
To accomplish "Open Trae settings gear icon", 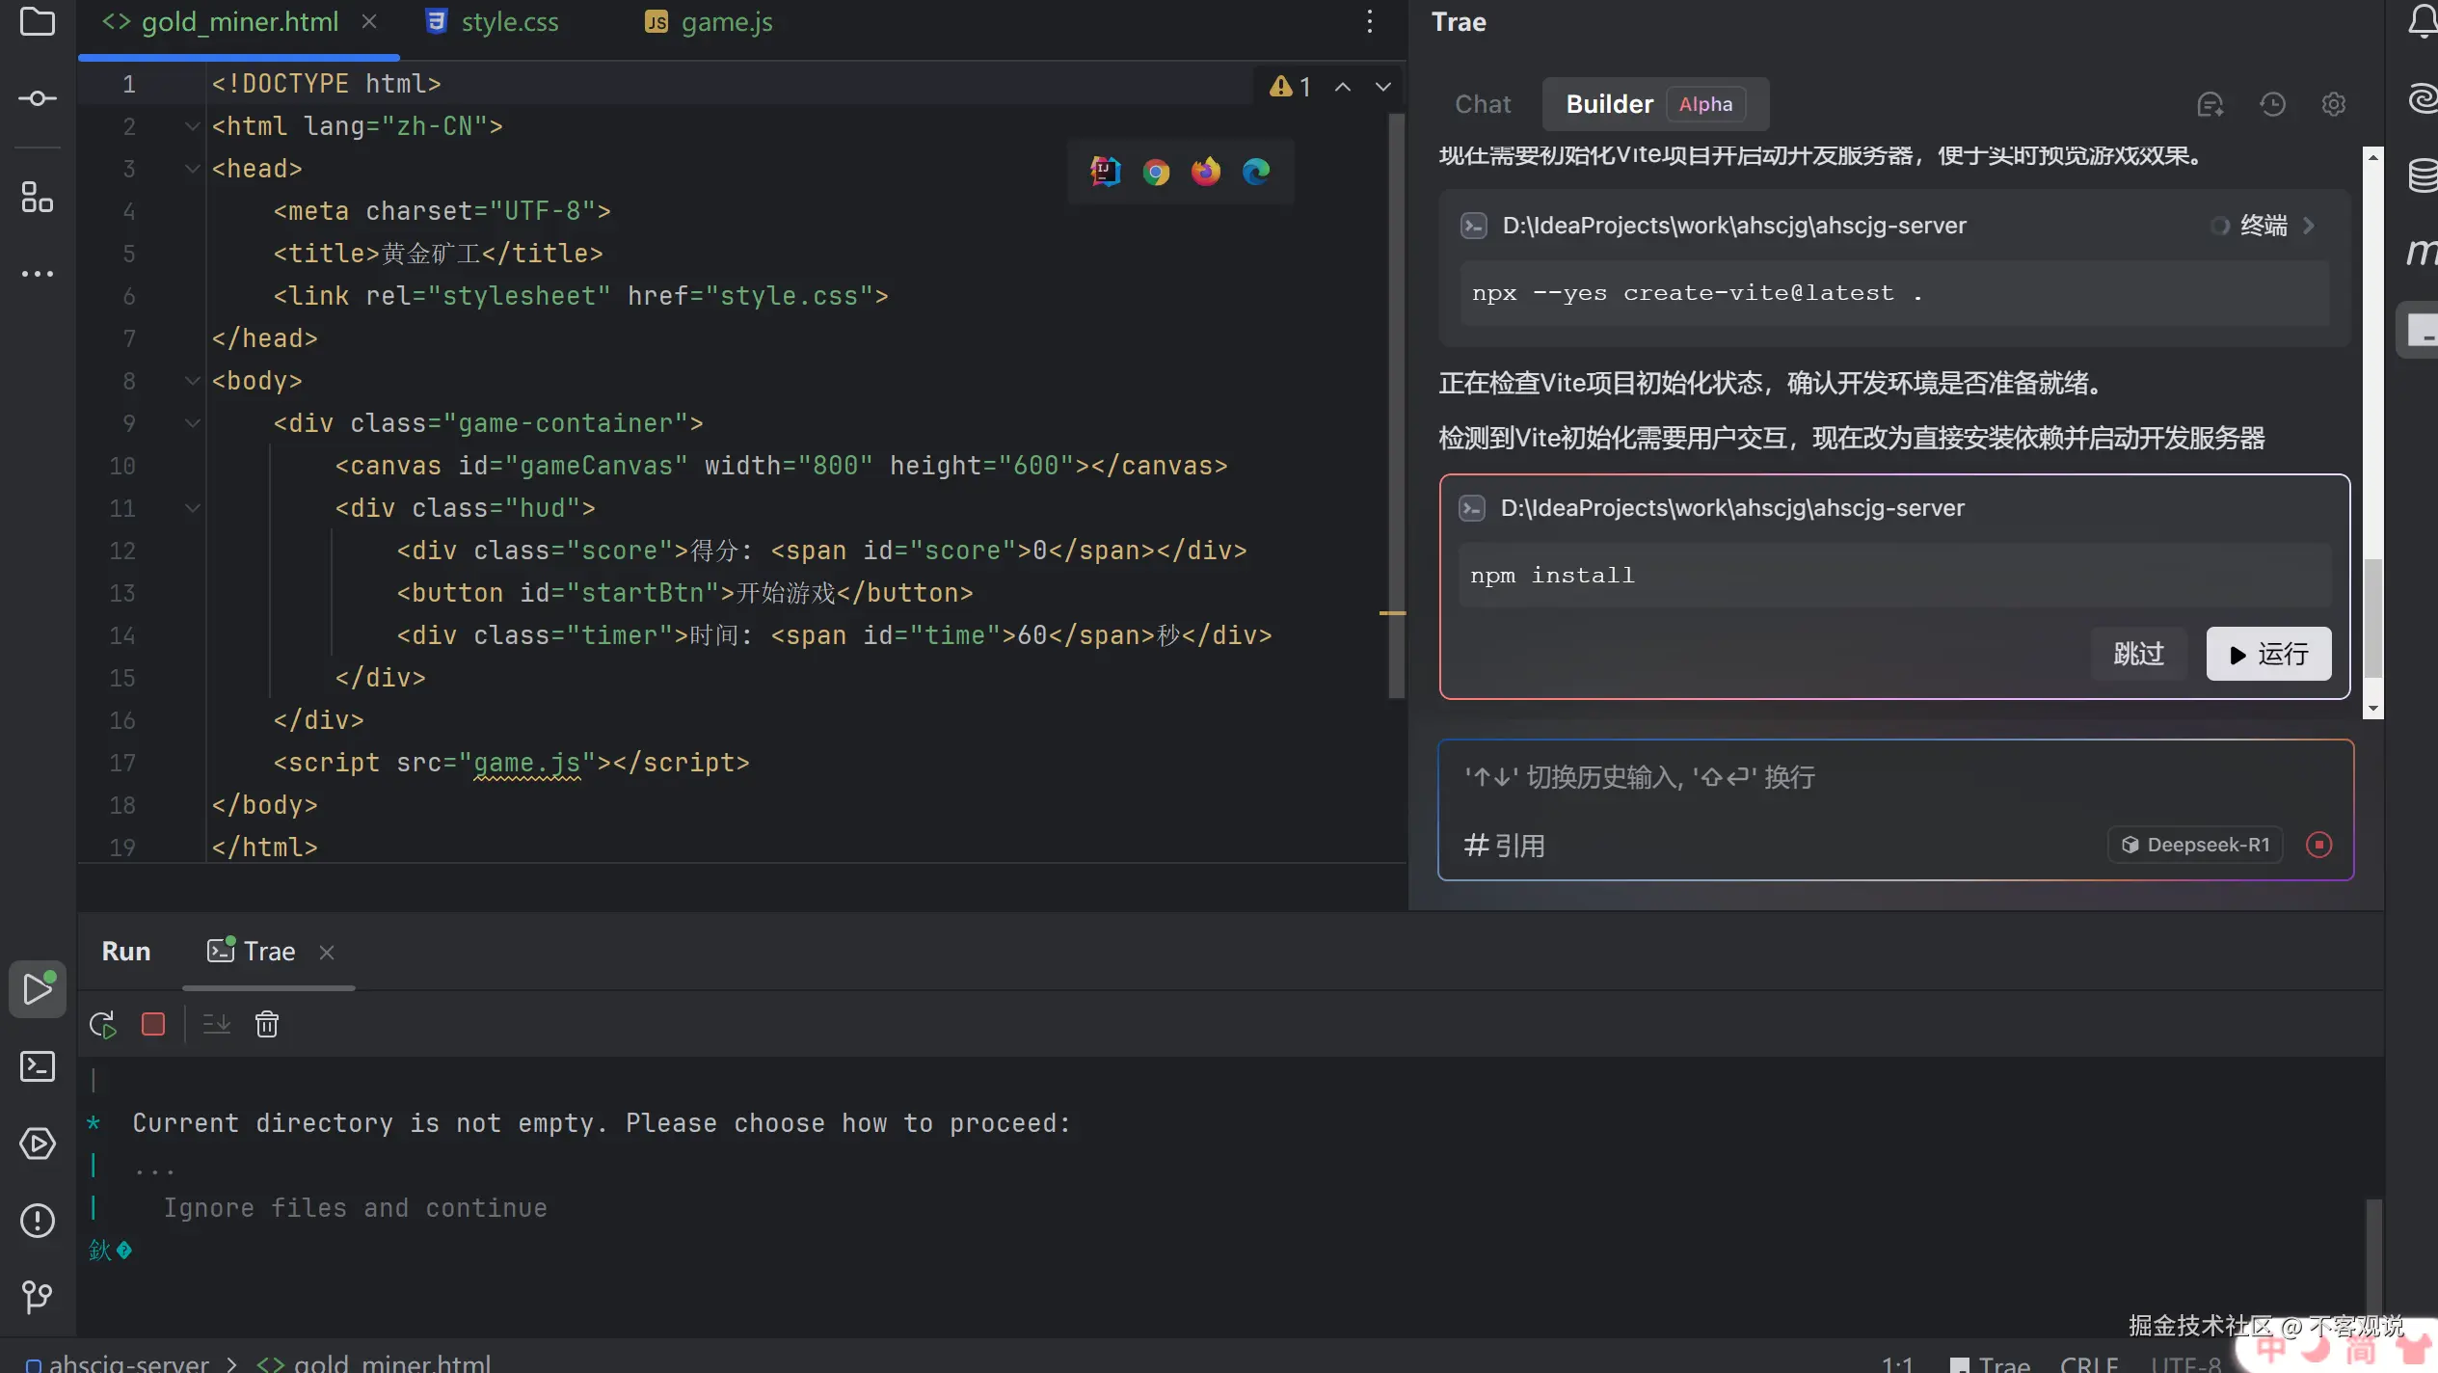I will click(x=2333, y=104).
